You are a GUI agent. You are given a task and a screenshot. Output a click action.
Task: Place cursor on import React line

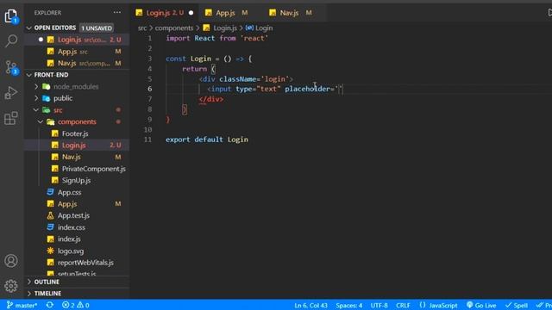(x=216, y=38)
